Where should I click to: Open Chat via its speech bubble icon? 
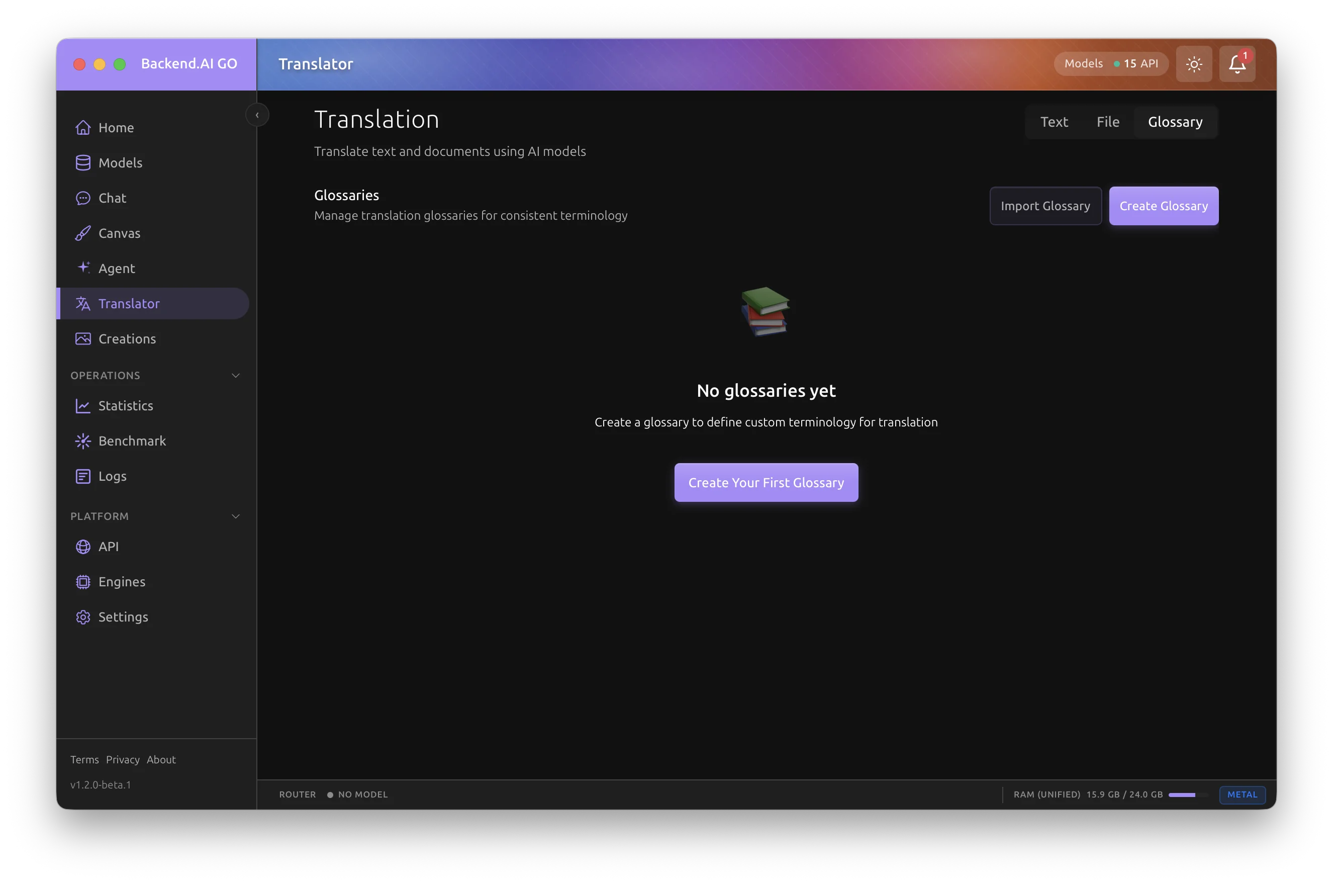83,198
